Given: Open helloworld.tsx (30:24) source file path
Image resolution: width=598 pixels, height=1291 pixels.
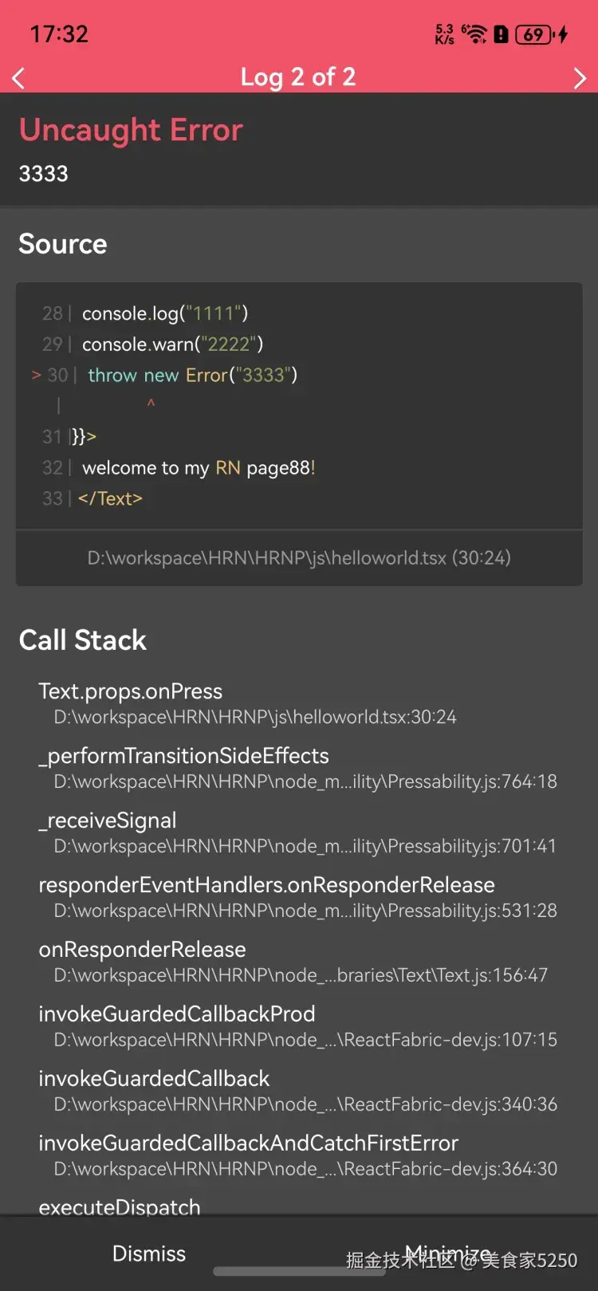Looking at the screenshot, I should 299,557.
